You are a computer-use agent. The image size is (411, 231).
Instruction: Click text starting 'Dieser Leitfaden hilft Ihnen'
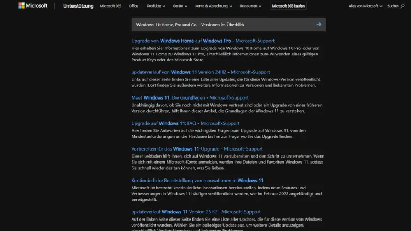coord(228,162)
